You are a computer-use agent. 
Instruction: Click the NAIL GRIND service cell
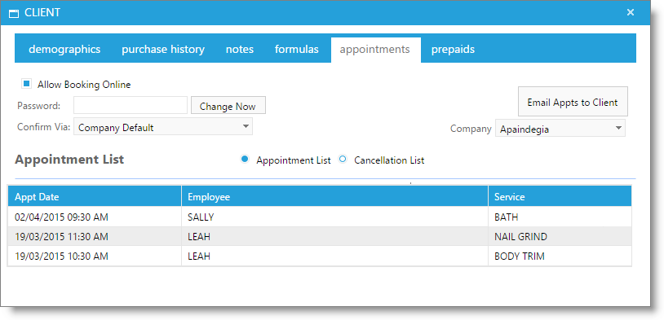560,237
